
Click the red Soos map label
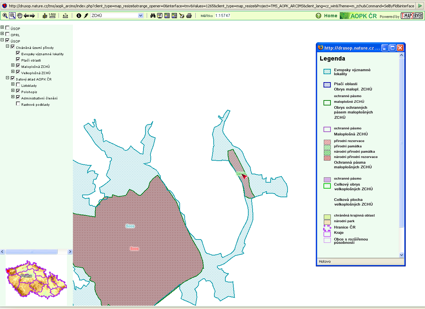click(x=134, y=248)
